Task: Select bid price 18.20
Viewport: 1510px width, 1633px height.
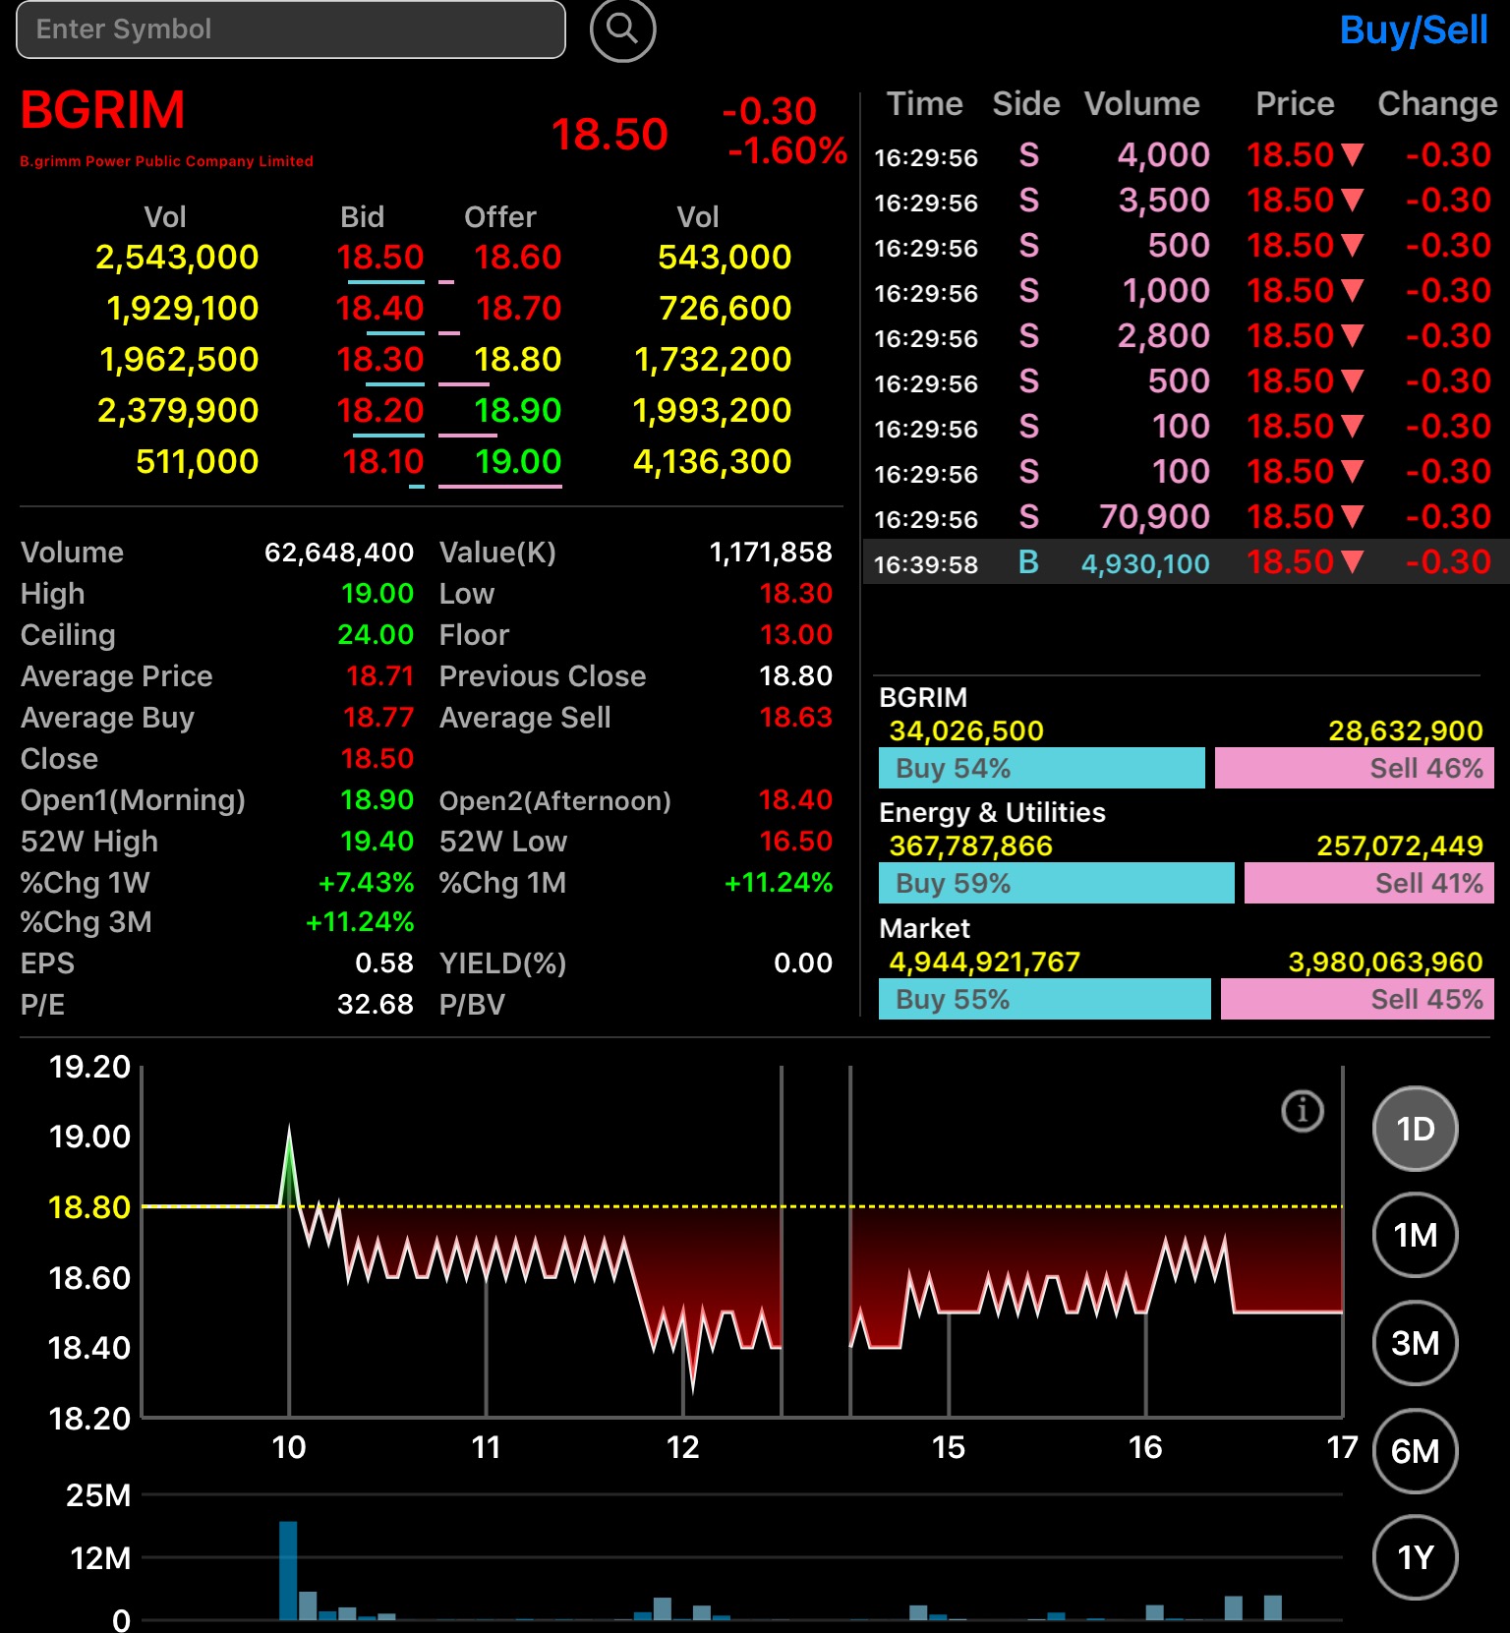Action: click(379, 411)
